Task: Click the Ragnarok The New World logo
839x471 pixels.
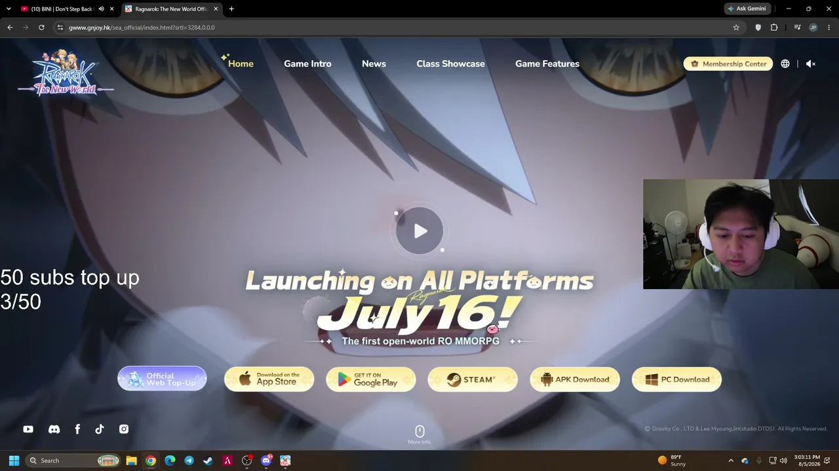Action: [66, 73]
